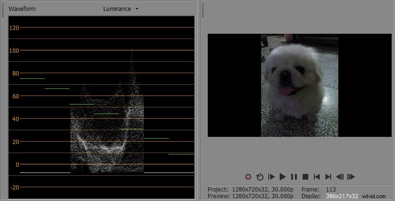
Task: Click the Frame number 113 field
Action: (x=331, y=190)
